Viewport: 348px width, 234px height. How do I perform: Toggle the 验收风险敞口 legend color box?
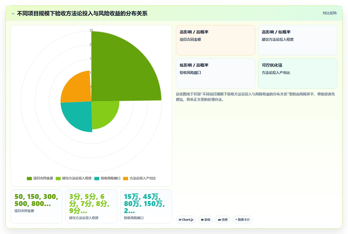pos(97,179)
